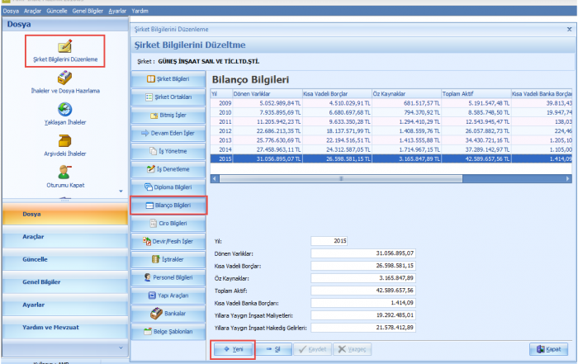Select Bankalar section button
This screenshot has width=578, height=364.
pos(168,314)
